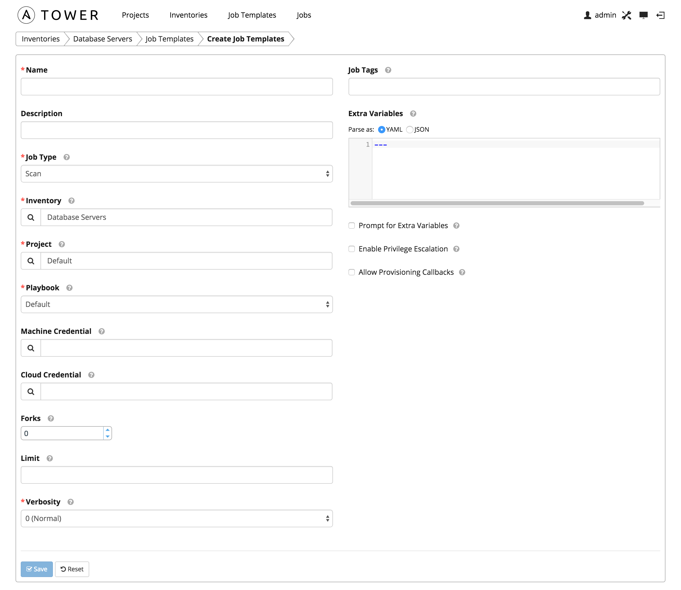The width and height of the screenshot is (681, 590).
Task: Click the Reset button
Action: click(72, 569)
